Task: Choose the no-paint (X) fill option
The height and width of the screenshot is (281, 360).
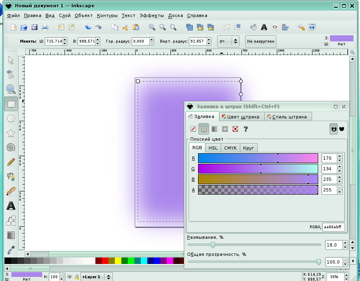Action: (x=193, y=129)
